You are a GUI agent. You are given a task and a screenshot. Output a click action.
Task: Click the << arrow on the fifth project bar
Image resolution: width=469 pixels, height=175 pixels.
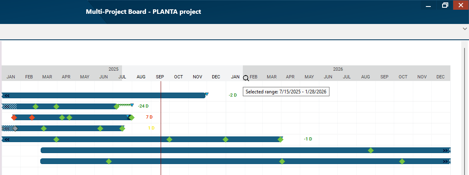(x=7, y=139)
